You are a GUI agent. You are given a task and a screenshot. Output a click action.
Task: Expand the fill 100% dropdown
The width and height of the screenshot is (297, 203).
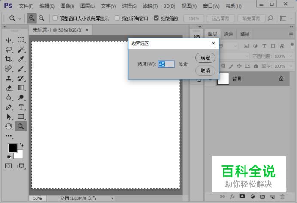[x=291, y=66]
